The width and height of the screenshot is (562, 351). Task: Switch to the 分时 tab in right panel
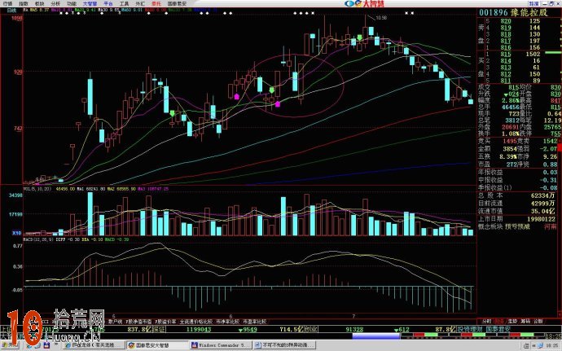[486, 321]
